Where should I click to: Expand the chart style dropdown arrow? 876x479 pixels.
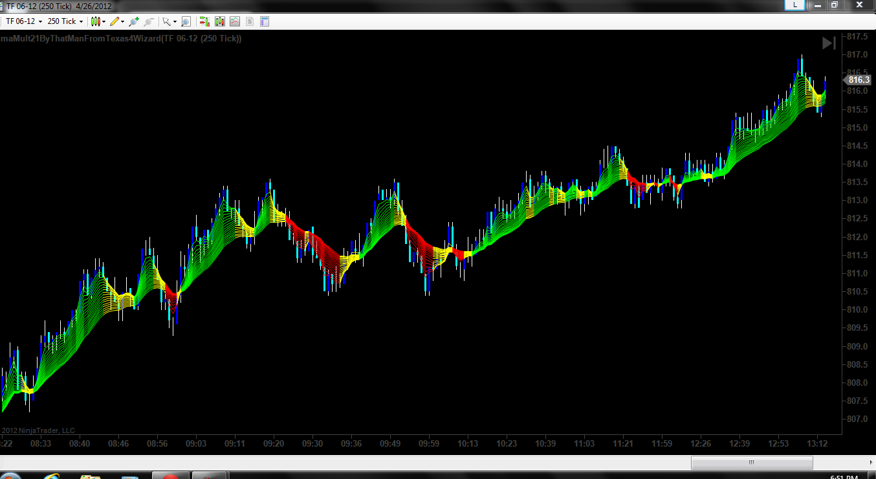pos(104,21)
